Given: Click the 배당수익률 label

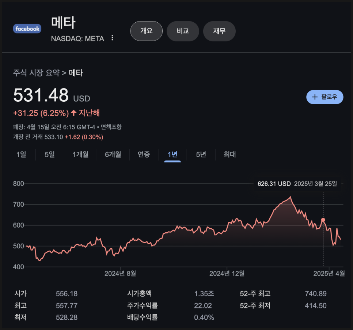Looking at the screenshot, I should click(x=143, y=317).
